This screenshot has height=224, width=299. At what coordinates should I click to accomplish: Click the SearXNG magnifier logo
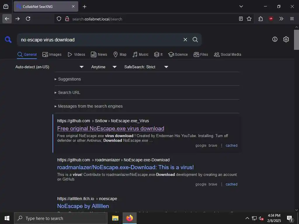point(8,40)
